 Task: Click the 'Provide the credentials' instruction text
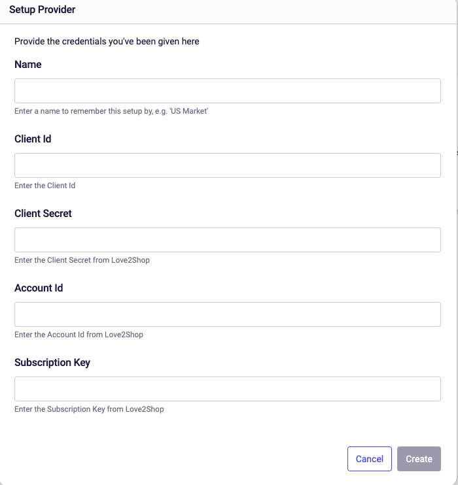tap(107, 41)
